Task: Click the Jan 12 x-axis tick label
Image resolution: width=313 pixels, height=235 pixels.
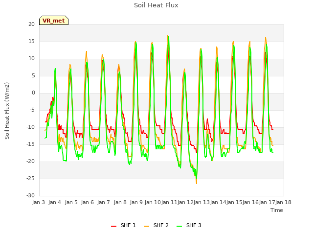Action: point(185,202)
